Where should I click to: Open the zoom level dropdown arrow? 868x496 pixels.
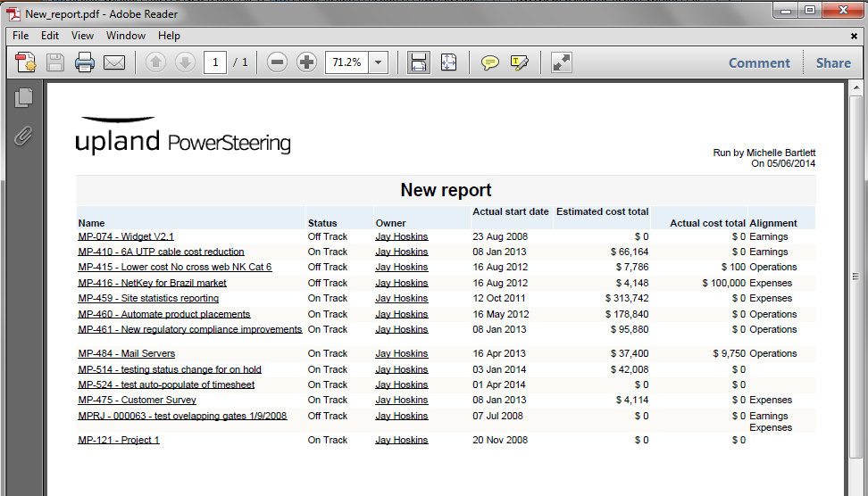tap(378, 62)
